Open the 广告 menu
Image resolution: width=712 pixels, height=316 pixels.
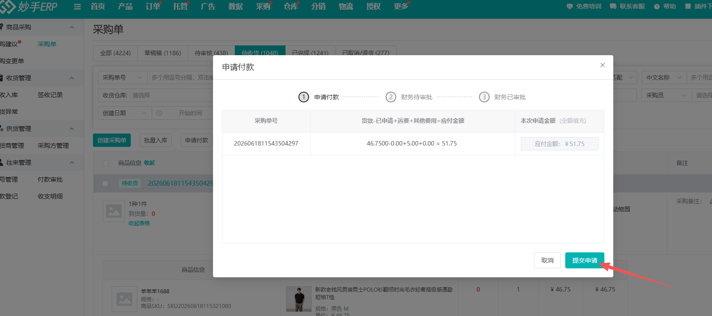pos(208,6)
